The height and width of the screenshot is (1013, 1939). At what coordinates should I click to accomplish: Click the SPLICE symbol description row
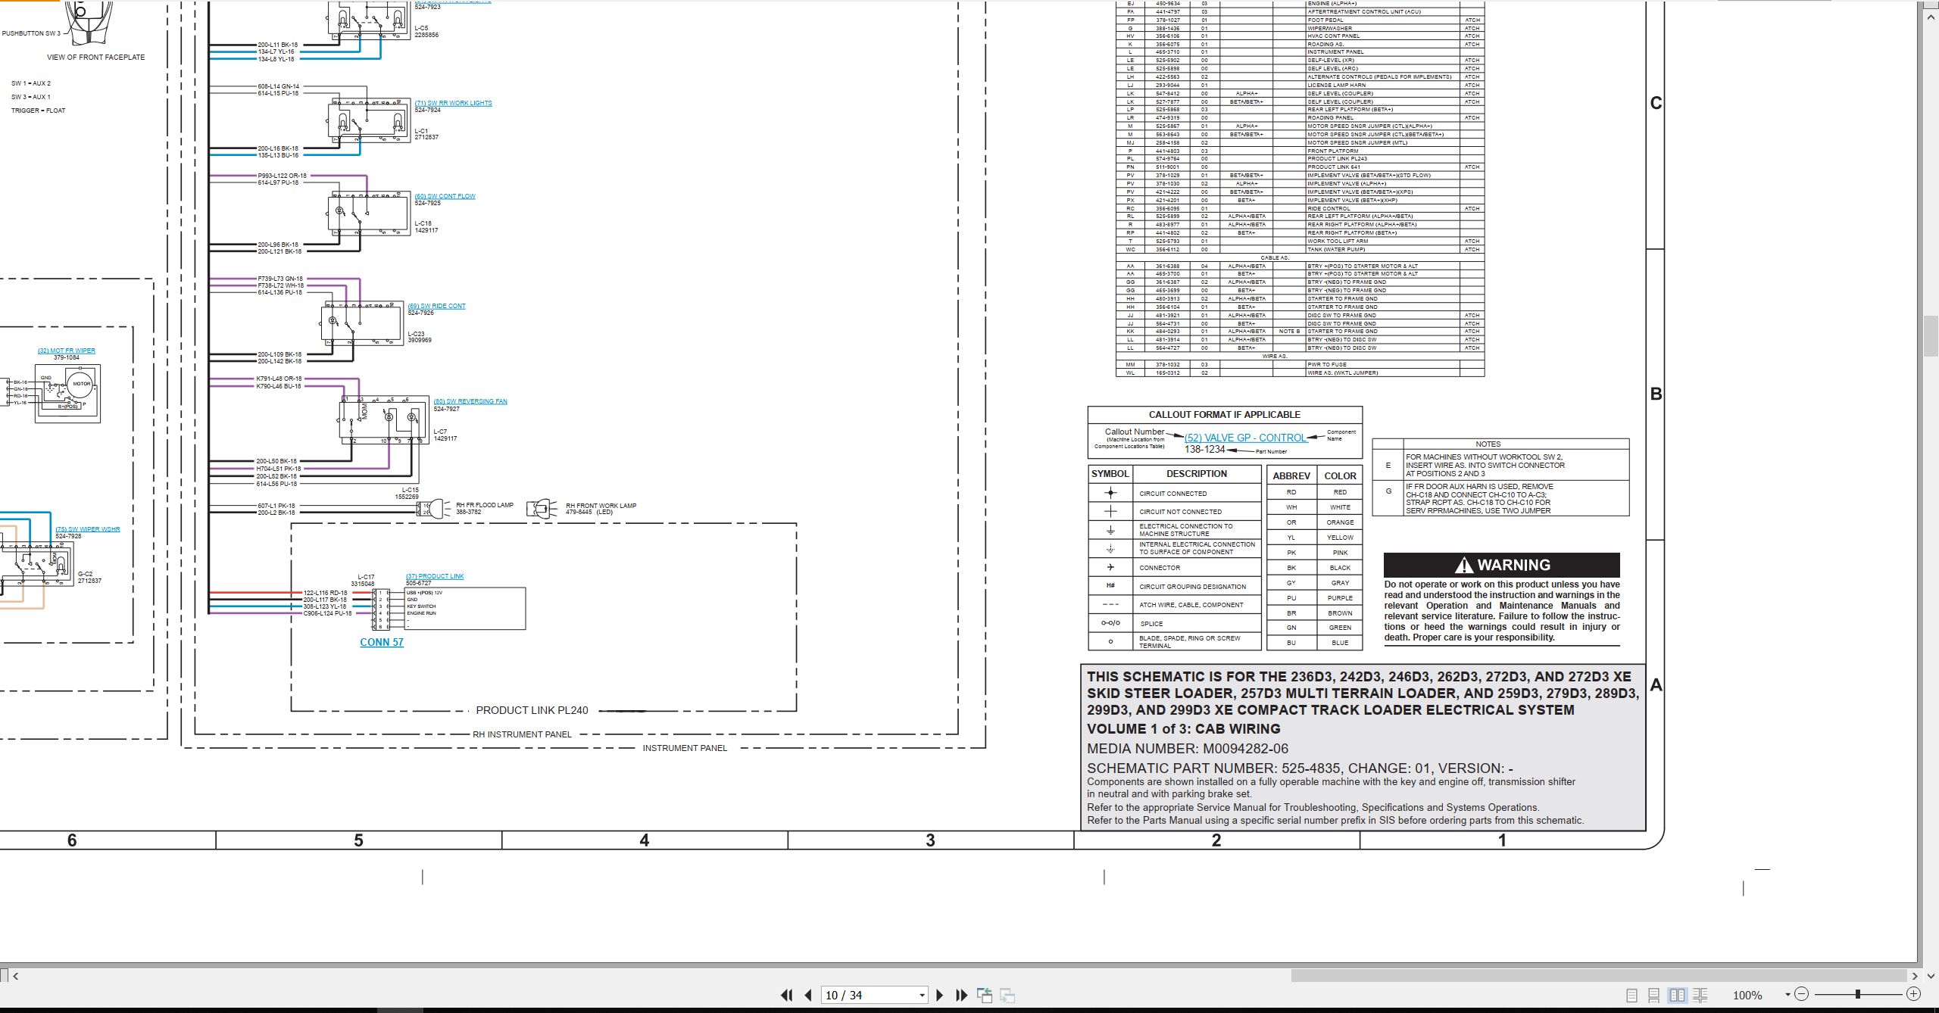(x=1151, y=624)
